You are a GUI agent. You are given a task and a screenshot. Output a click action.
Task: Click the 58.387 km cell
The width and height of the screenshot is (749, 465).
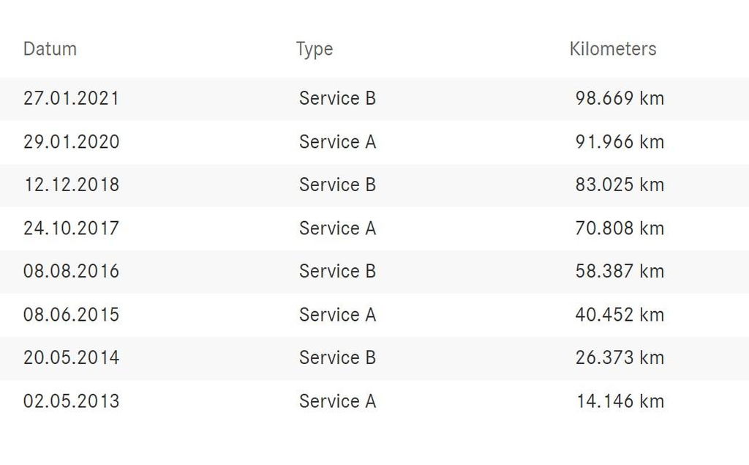pos(620,271)
